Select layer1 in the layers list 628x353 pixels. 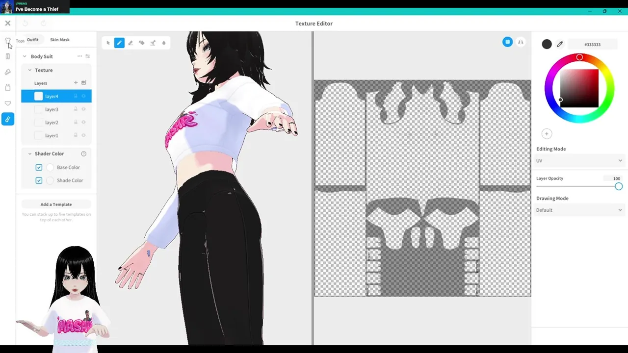(x=56, y=135)
